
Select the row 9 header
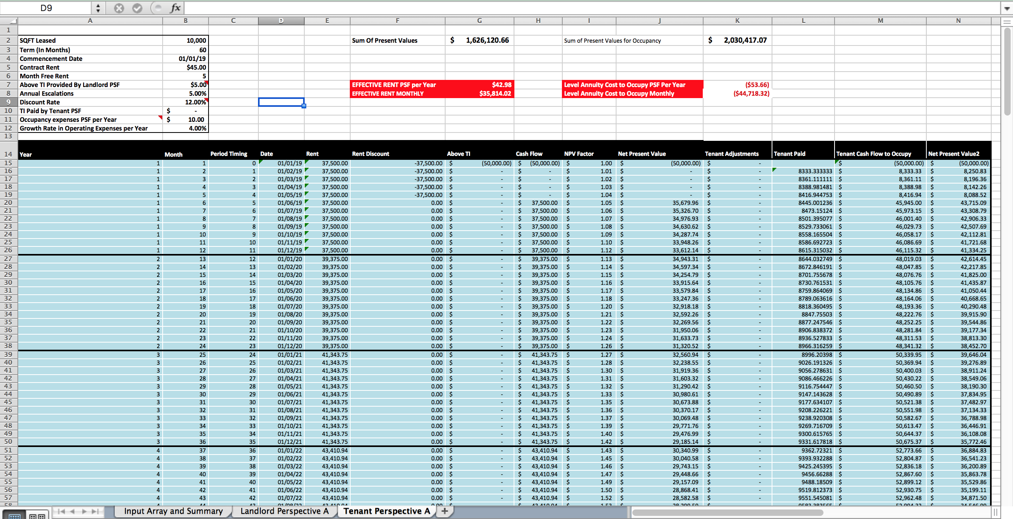pos(8,102)
